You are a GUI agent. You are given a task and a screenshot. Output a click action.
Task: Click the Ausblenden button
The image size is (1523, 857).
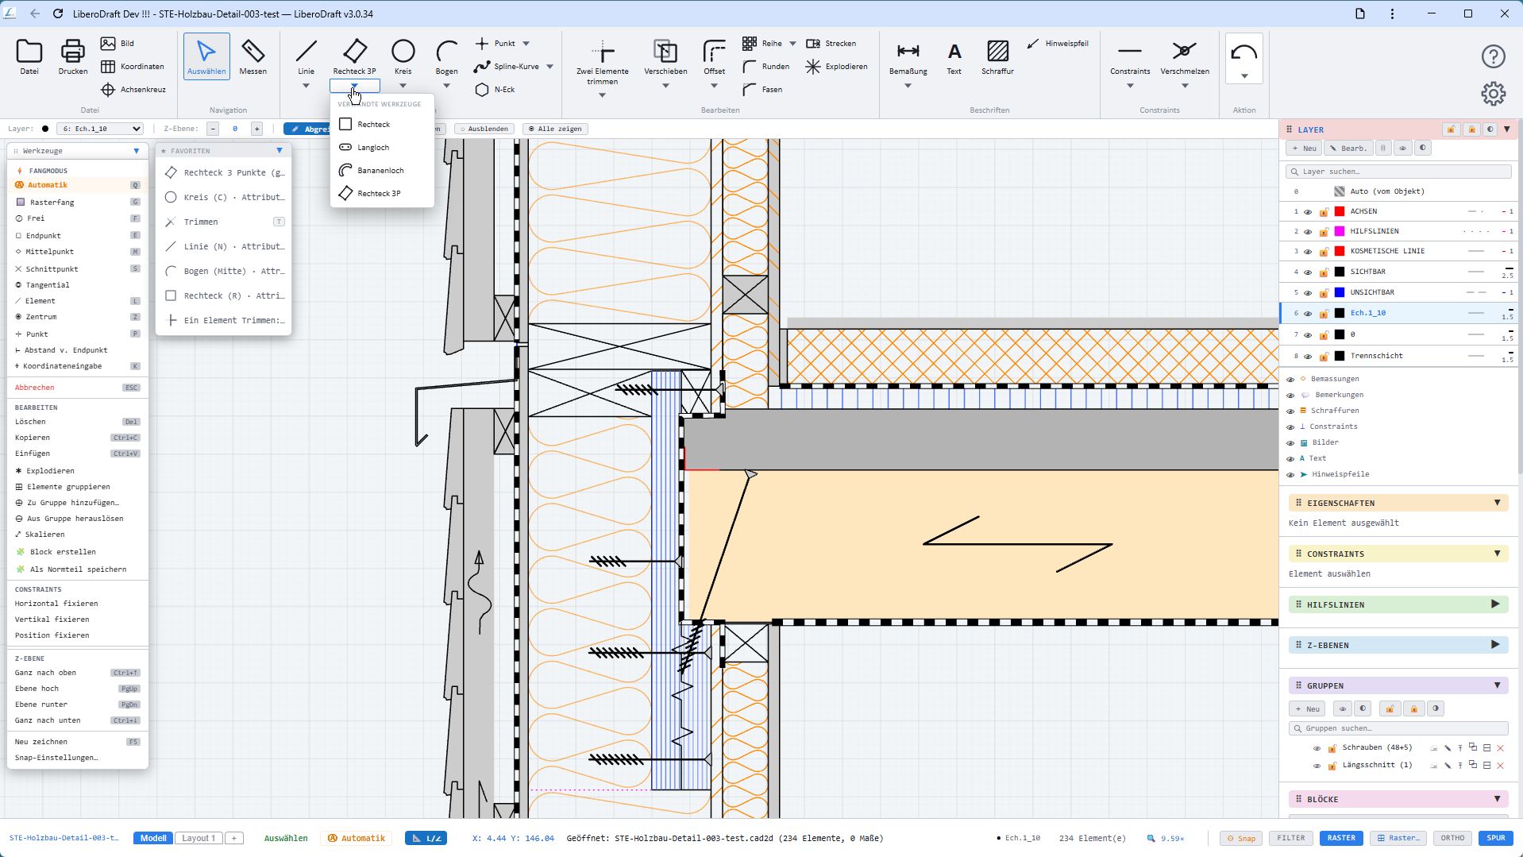point(484,129)
